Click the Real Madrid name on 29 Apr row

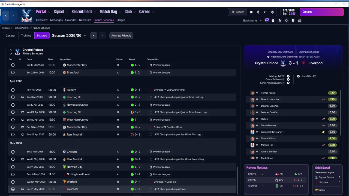coord(74,135)
